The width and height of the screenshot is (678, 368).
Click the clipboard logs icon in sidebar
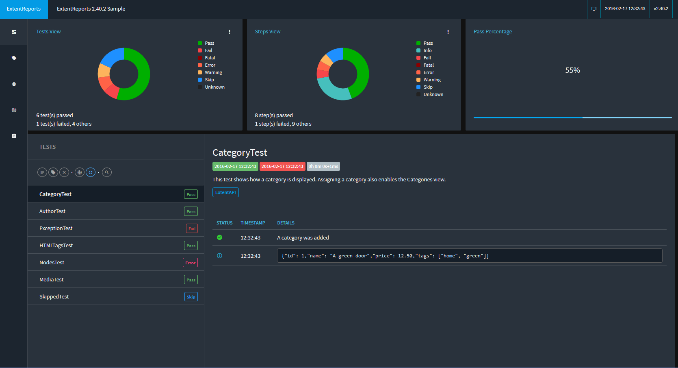14,136
